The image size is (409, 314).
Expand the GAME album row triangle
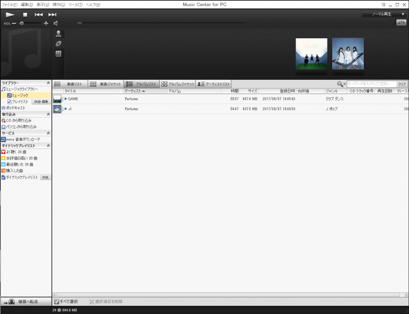point(66,99)
